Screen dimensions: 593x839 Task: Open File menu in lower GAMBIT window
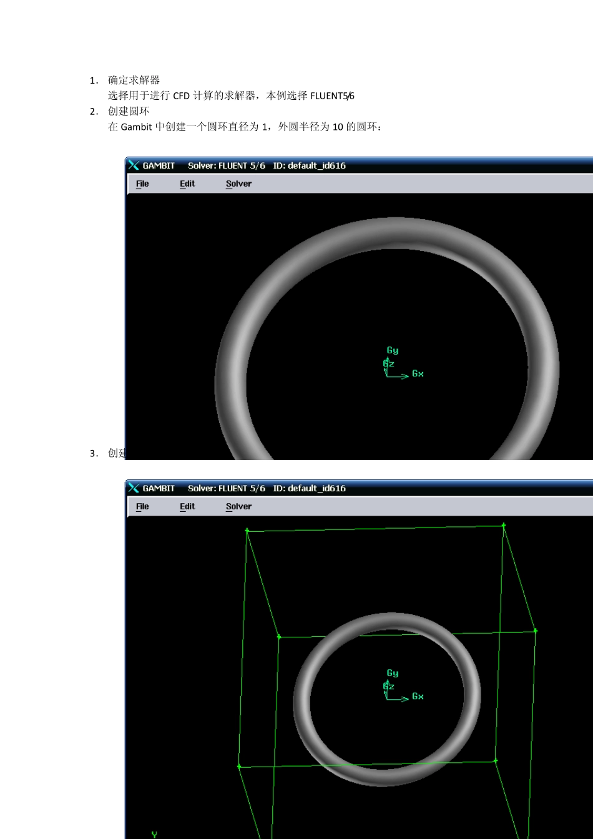(142, 506)
